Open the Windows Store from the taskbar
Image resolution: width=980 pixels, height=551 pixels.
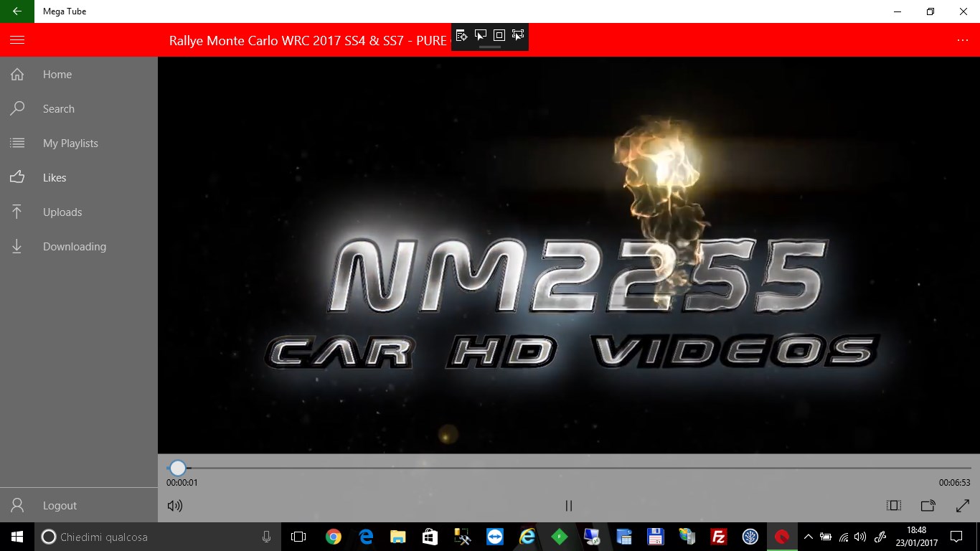[x=430, y=537]
